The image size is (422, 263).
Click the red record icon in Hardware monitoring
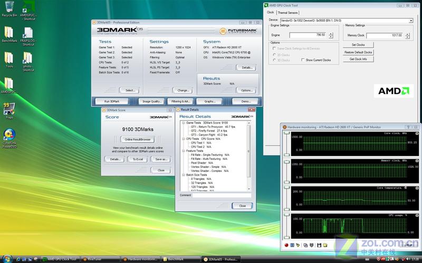point(286,245)
